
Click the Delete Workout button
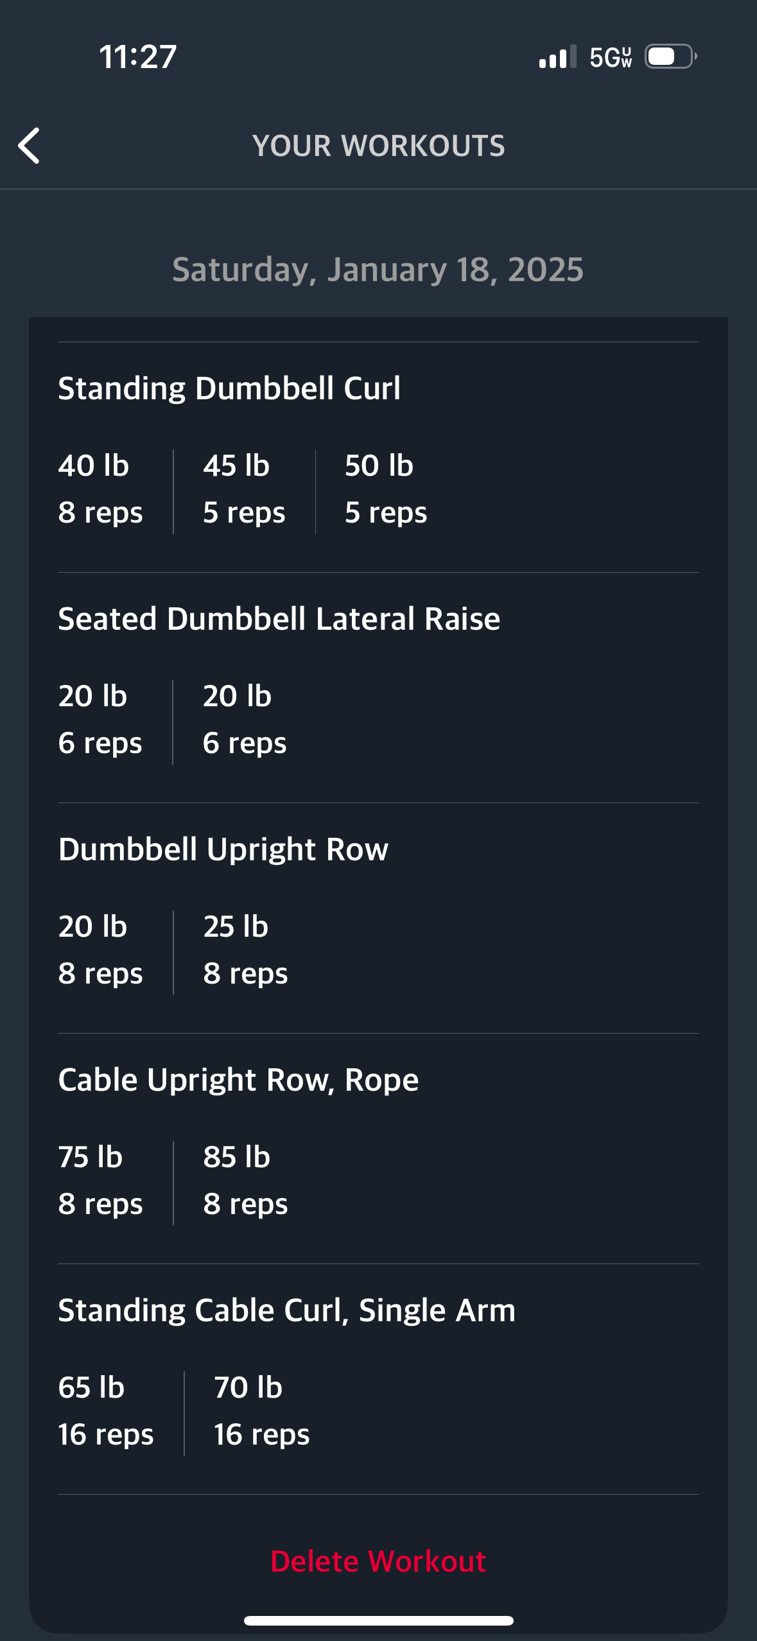tap(378, 1561)
